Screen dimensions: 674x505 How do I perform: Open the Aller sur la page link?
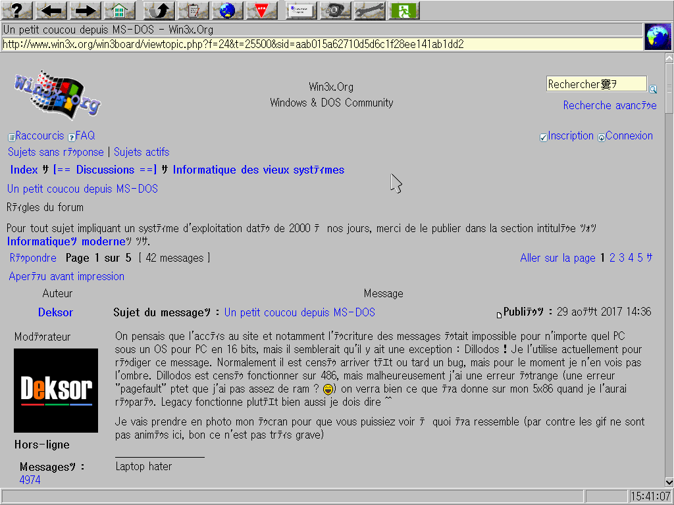pyautogui.click(x=557, y=258)
